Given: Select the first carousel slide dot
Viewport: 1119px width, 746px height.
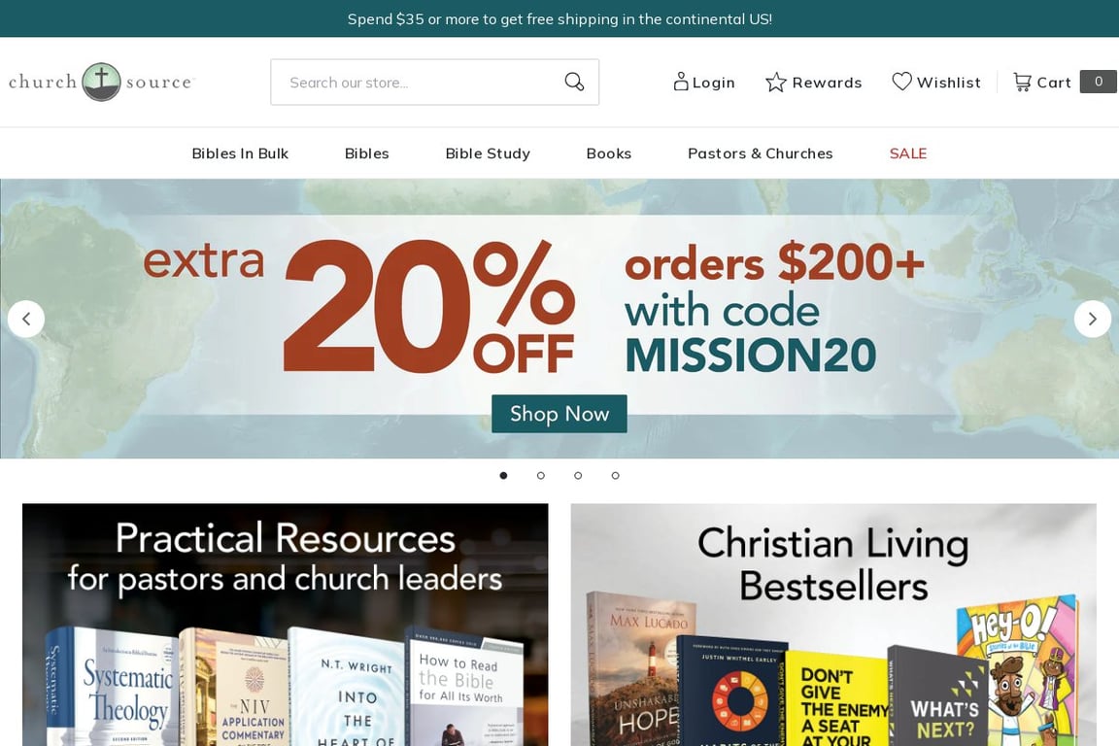Looking at the screenshot, I should click(x=504, y=475).
